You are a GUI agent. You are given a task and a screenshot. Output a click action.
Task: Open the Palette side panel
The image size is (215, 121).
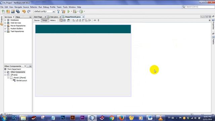(213, 40)
